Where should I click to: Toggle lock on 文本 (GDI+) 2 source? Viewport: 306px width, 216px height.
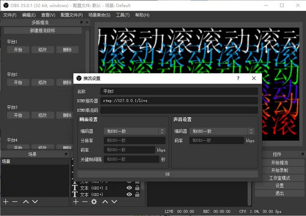coord(137,187)
